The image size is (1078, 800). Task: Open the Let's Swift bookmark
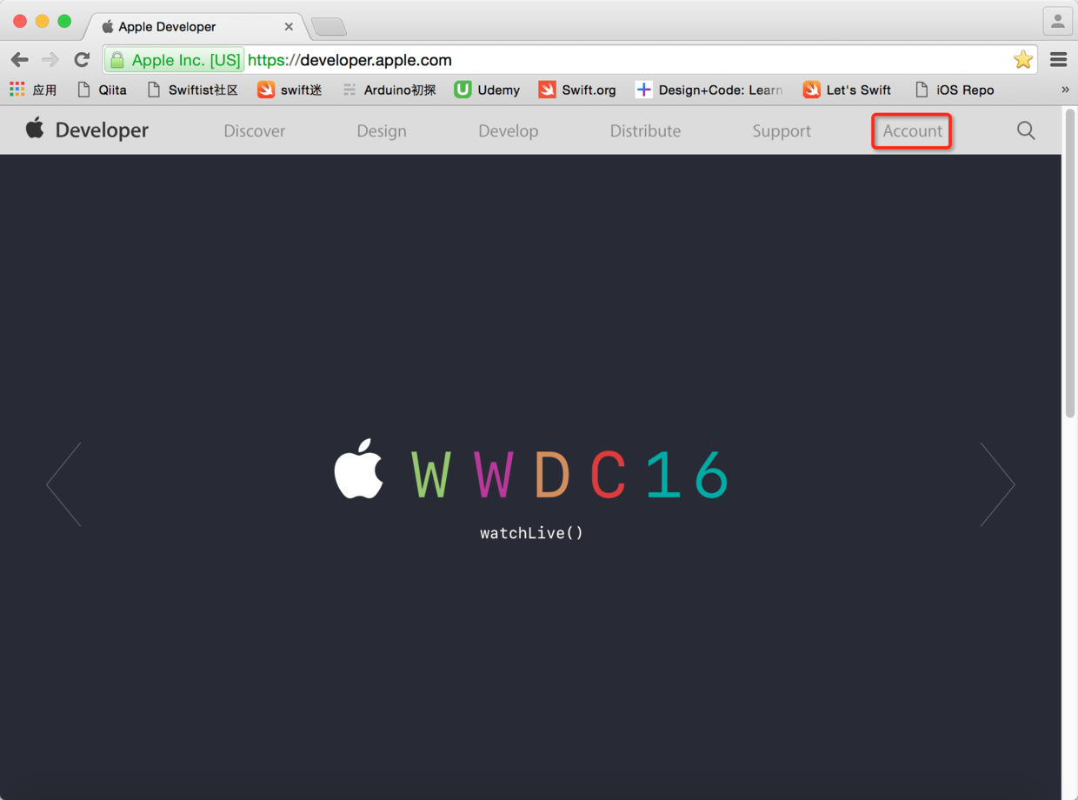(847, 90)
